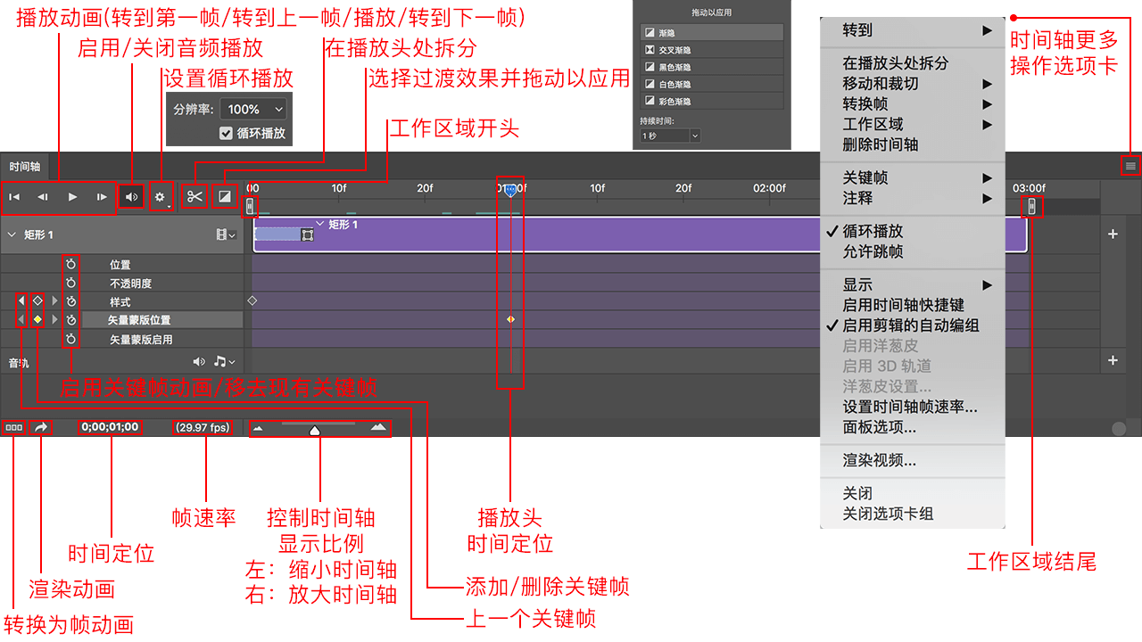Choose 渲染视频... from the panel menu
1142x642 pixels.
point(879,461)
